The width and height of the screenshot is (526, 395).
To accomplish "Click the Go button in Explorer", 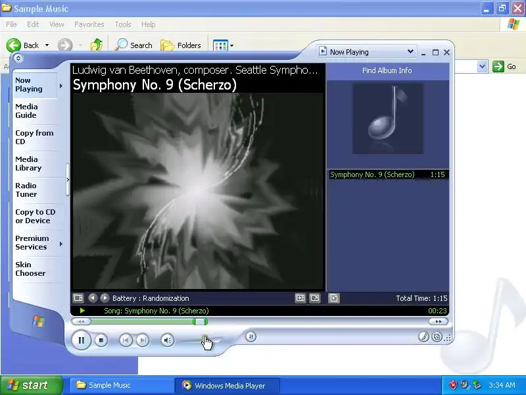I will pyautogui.click(x=504, y=66).
